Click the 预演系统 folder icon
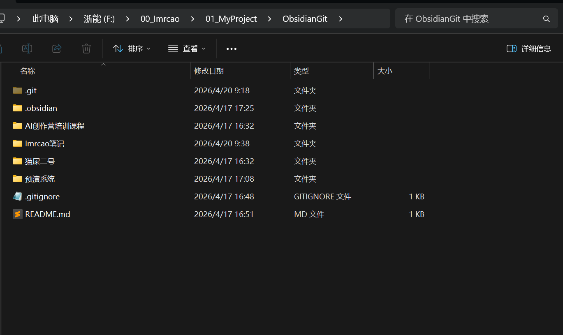This screenshot has height=335, width=563. click(x=17, y=179)
